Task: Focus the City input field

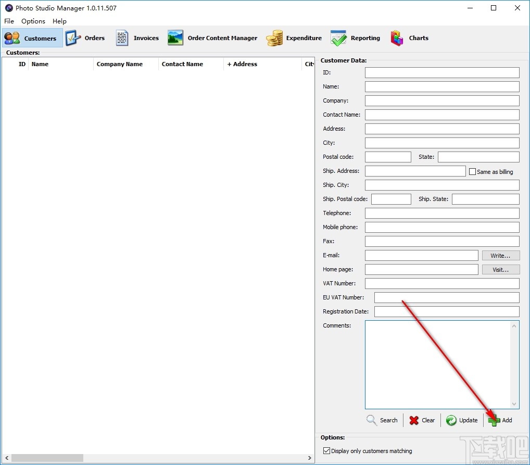Action: coord(442,143)
